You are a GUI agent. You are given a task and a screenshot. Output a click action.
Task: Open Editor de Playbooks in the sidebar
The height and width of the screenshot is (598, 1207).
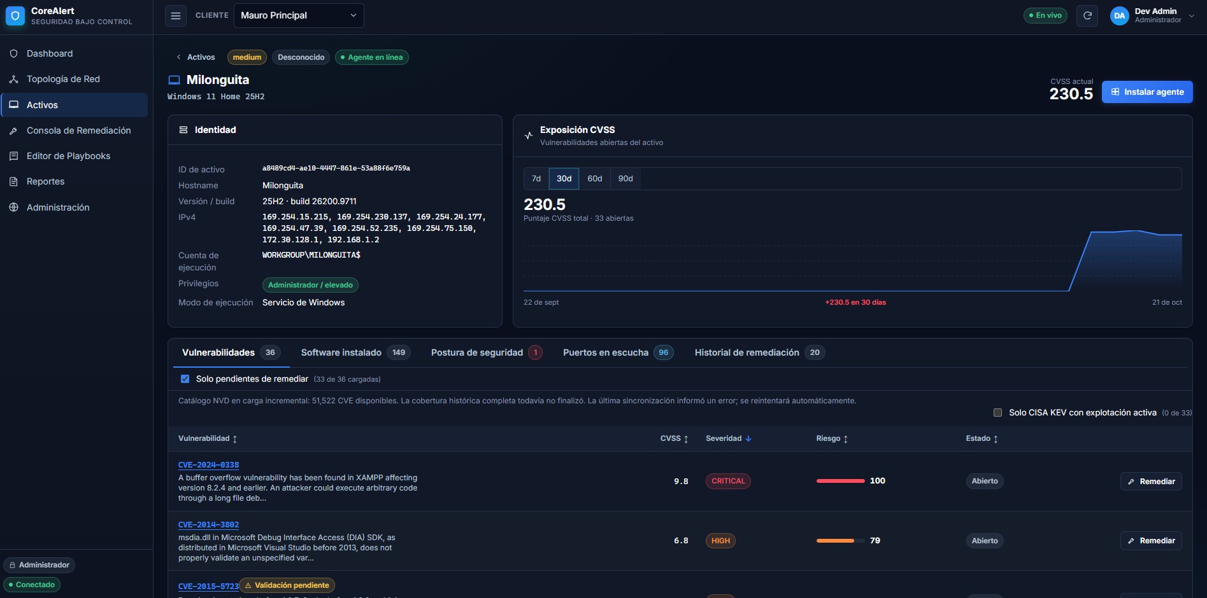click(75, 156)
